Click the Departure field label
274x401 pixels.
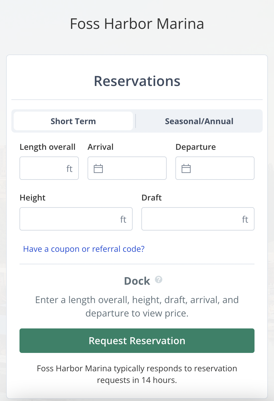(x=196, y=147)
